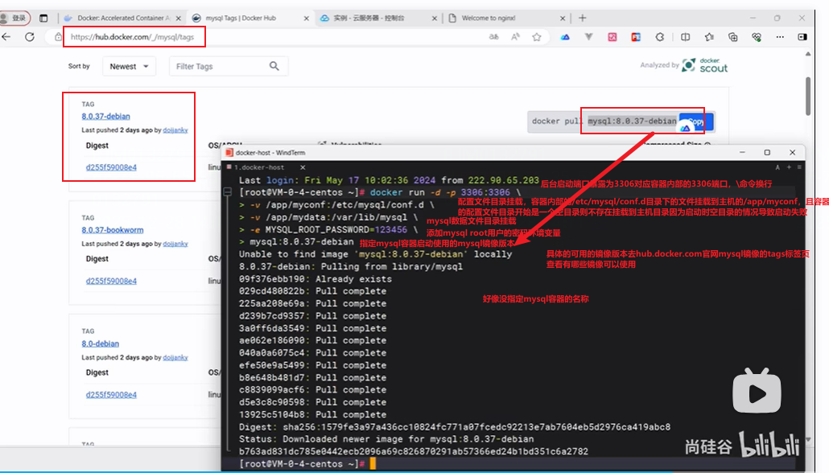This screenshot has height=473, width=829.
Task: Open the 8.0.37-bookworm tag link
Action: coord(113,230)
